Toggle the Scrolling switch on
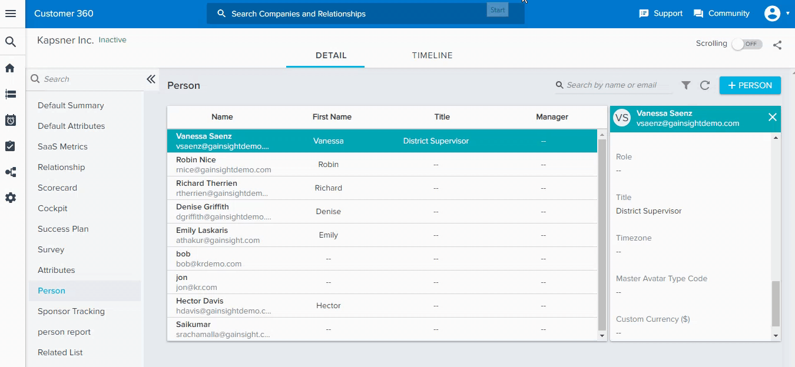The width and height of the screenshot is (795, 367). 746,44
